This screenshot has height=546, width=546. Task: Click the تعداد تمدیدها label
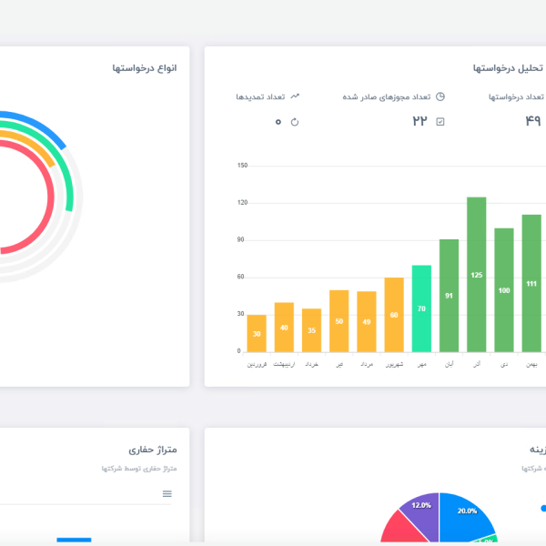(260, 96)
